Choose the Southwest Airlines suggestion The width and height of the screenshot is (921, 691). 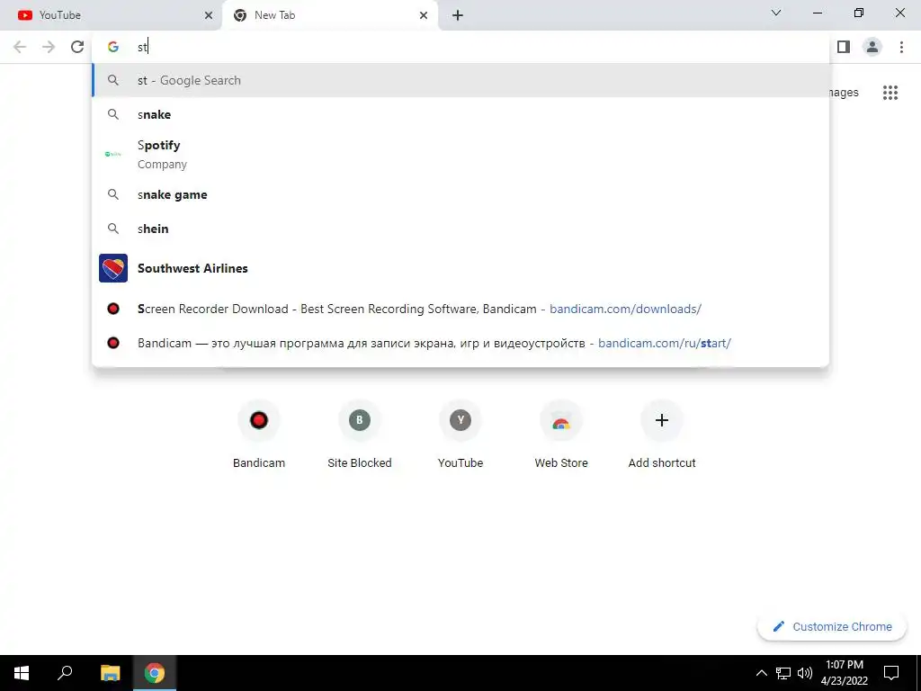coord(460,268)
